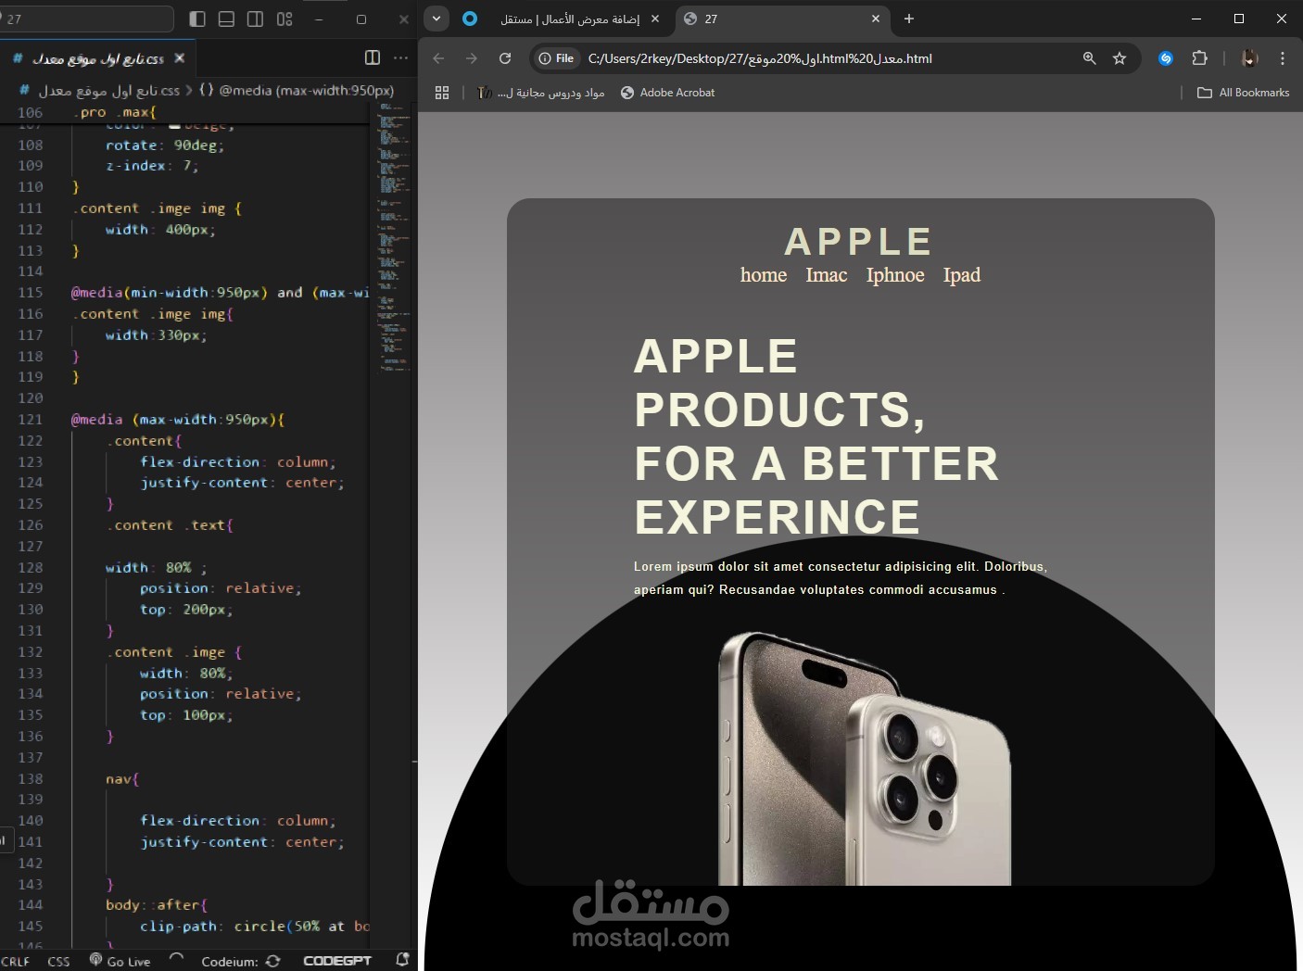
Task: Go forward in Chrome
Action: (472, 58)
